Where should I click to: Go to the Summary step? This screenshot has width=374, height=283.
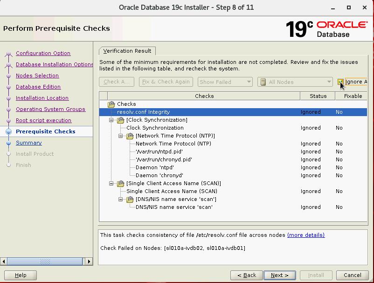(28, 143)
